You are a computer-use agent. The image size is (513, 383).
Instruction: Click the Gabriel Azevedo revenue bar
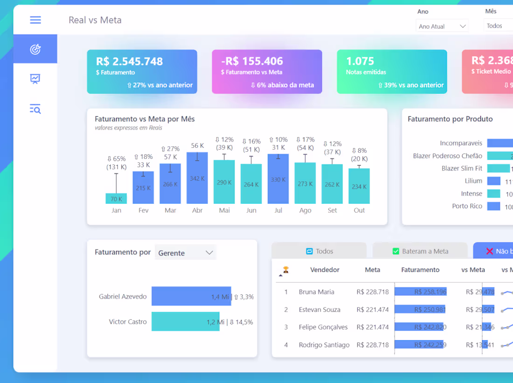click(x=191, y=296)
